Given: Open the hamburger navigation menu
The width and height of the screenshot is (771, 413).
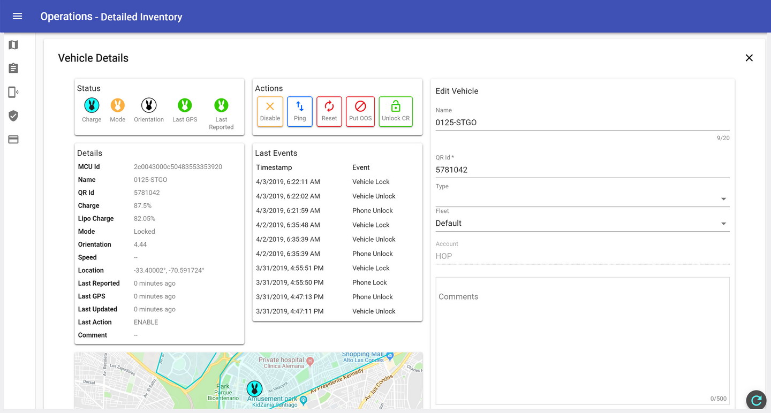Looking at the screenshot, I should [x=17, y=16].
